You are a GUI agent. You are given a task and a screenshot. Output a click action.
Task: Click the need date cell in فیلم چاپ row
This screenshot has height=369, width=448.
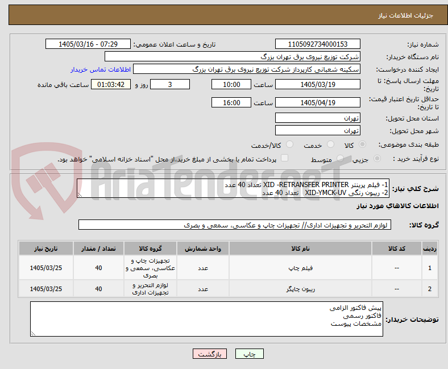46,268
